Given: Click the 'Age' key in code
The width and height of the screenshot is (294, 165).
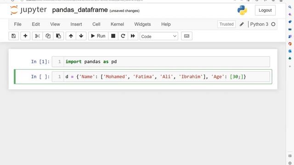Looking at the screenshot, I should click(x=217, y=77).
